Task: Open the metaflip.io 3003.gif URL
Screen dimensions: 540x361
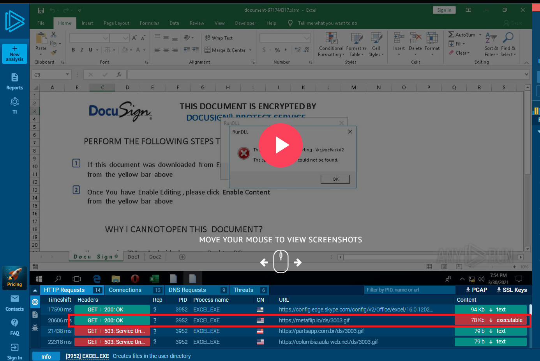Action: 314,320
